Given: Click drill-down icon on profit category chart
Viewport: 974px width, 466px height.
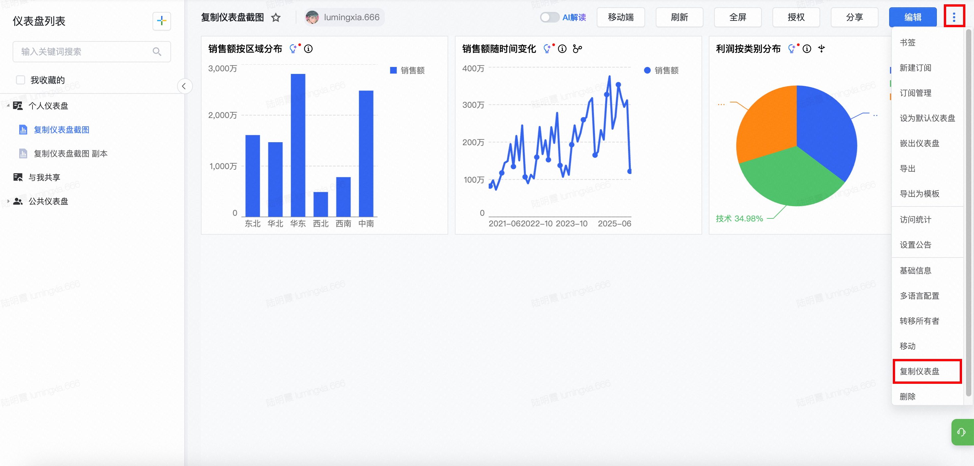Looking at the screenshot, I should 821,49.
